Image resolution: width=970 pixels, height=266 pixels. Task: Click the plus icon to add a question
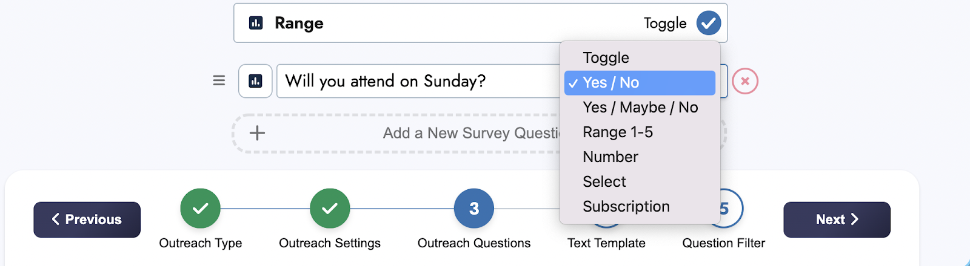[257, 133]
